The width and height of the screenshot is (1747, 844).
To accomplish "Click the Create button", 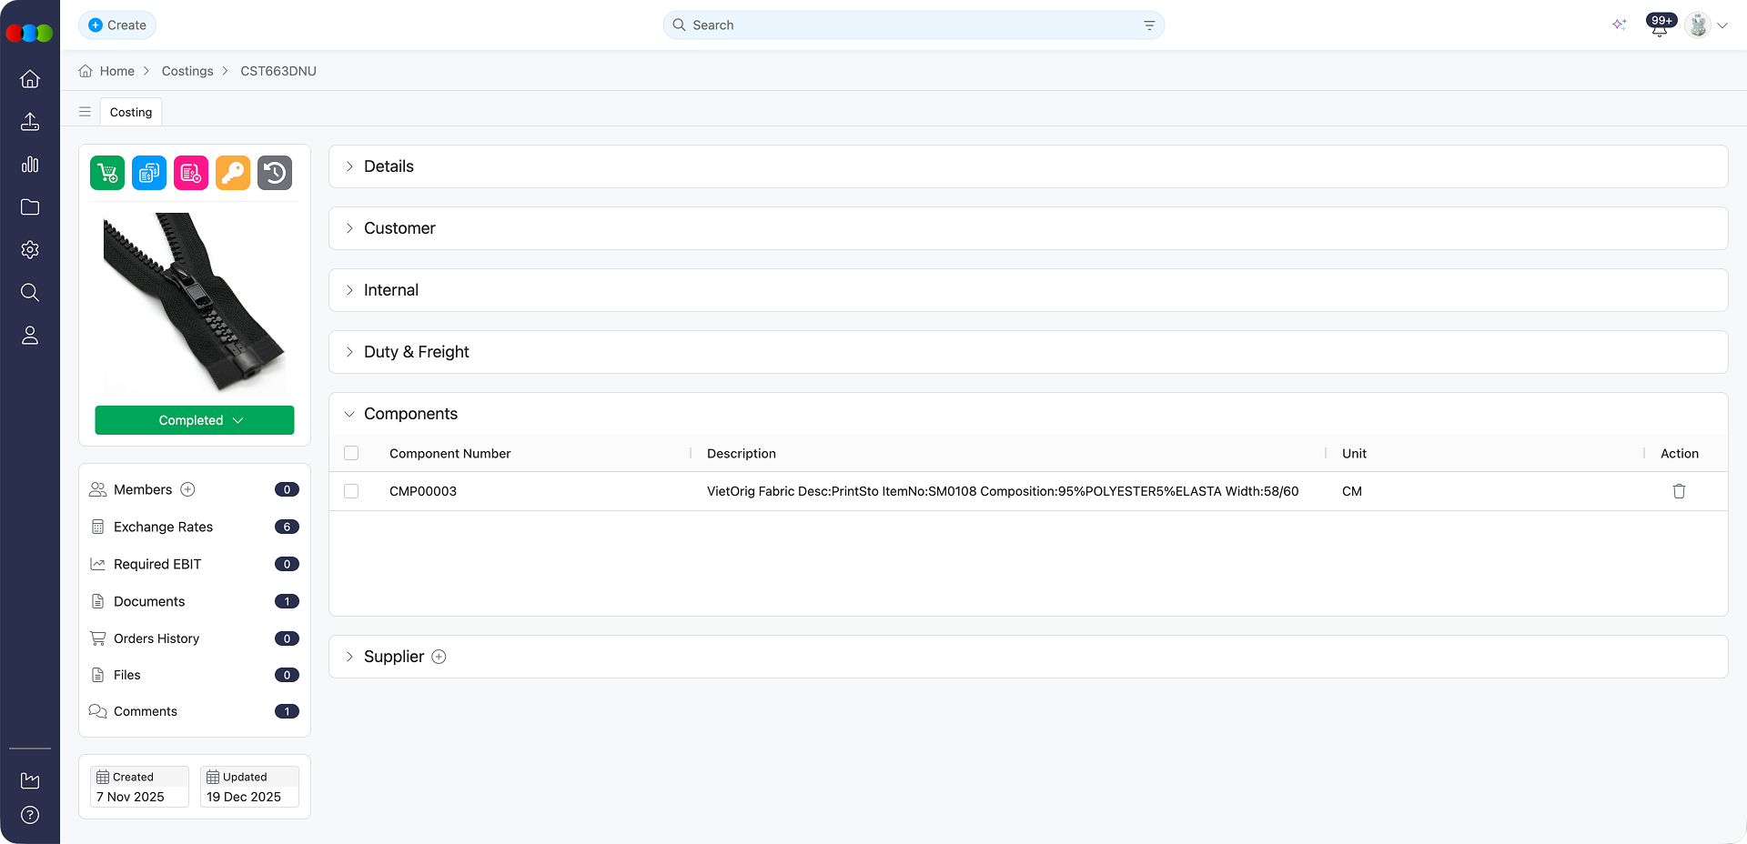I will 117,25.
